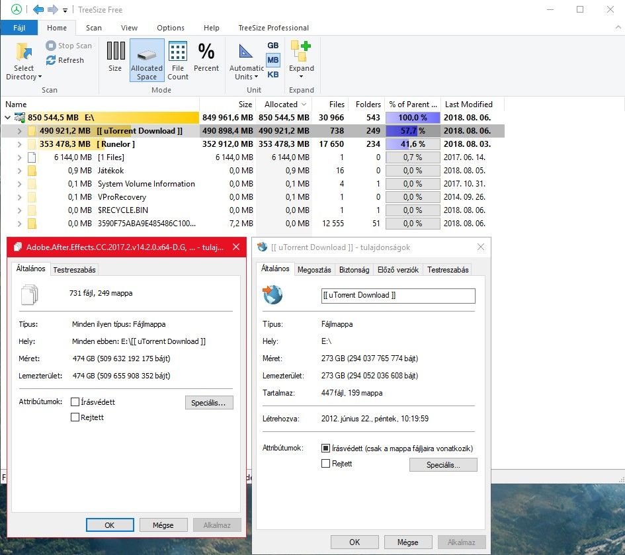Refresh the scan results
The width and height of the screenshot is (625, 555).
click(65, 60)
